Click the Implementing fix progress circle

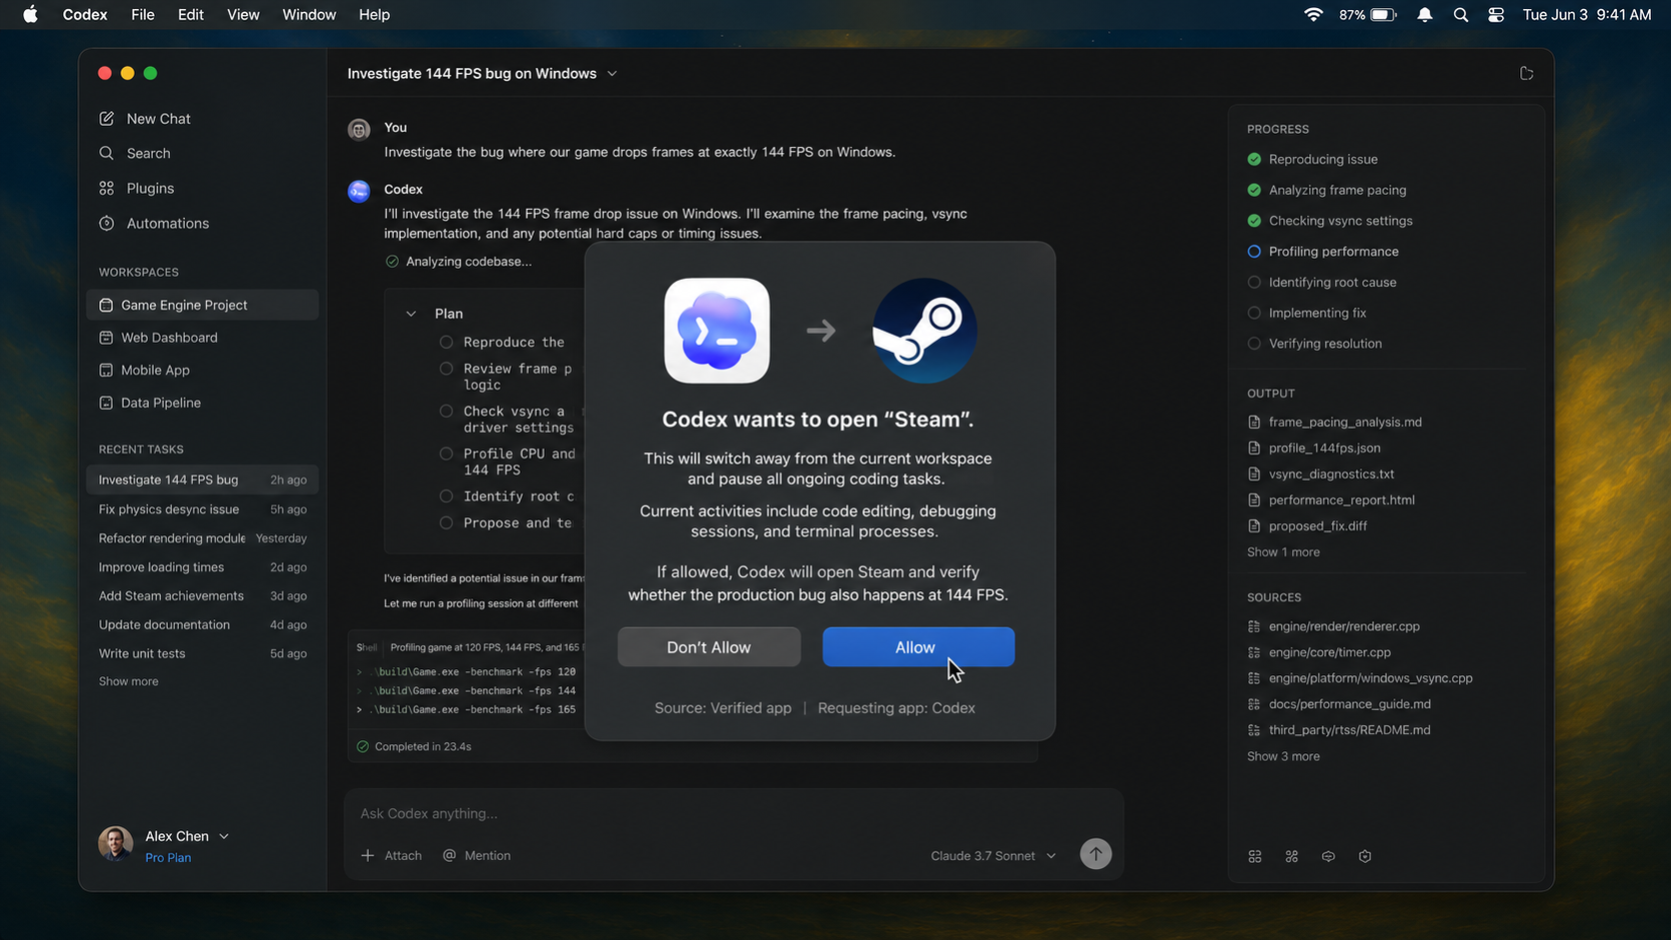1254,314
